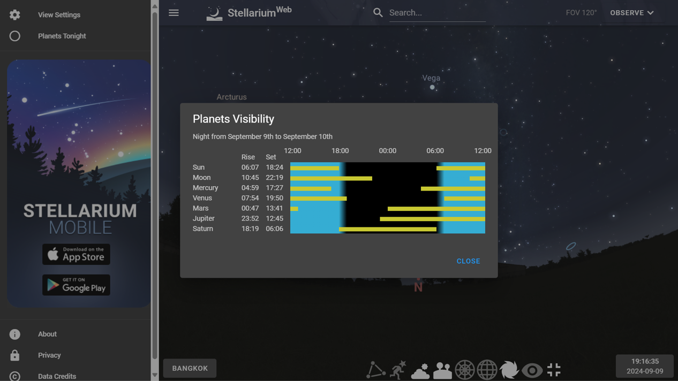Toggle night vision mode
678x381 pixels.
point(532,369)
